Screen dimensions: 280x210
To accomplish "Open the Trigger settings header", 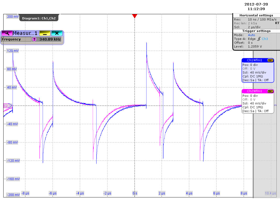I will coord(256,31).
